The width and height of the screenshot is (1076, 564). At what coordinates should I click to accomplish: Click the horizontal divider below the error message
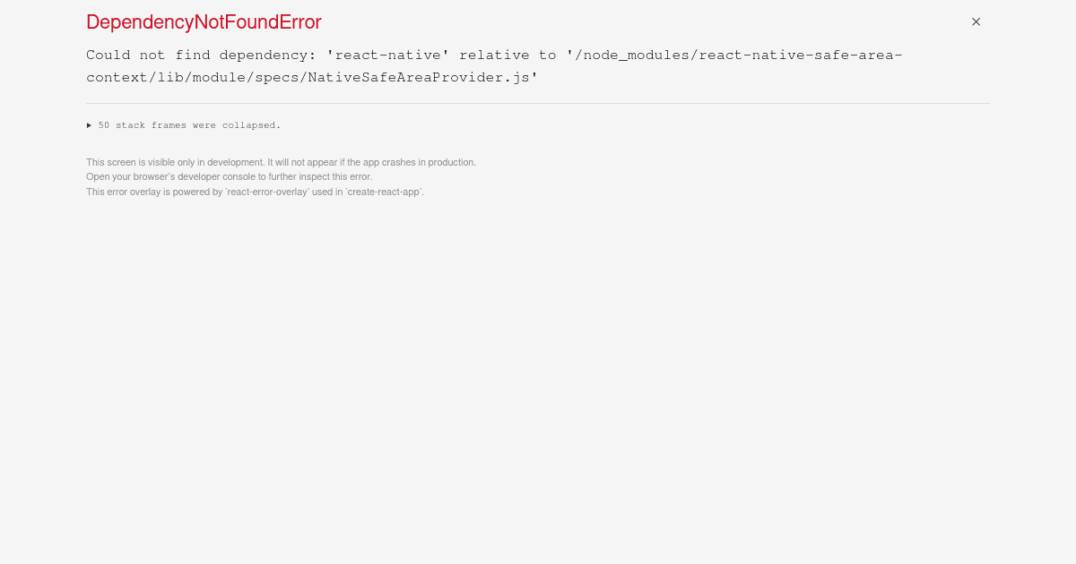click(538, 103)
